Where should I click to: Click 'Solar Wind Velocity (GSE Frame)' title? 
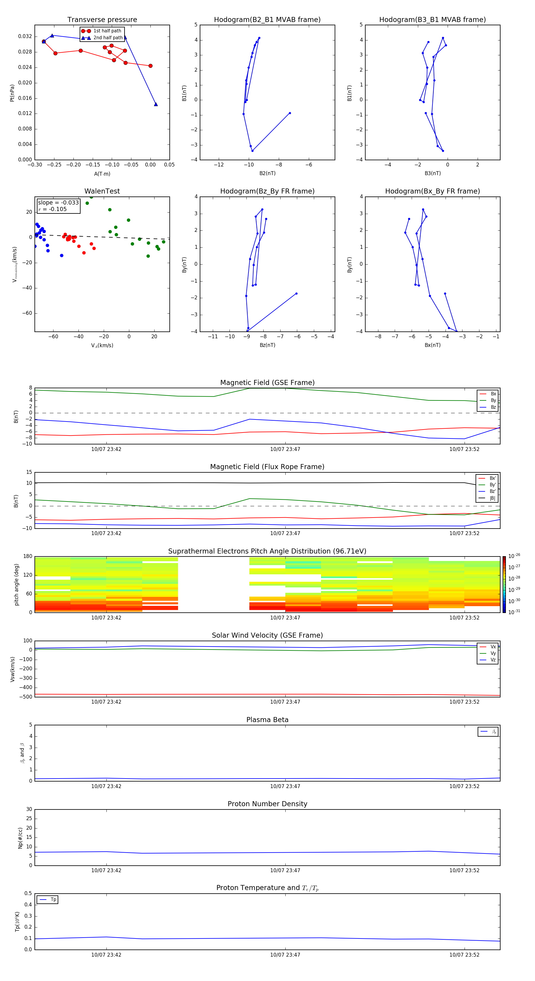click(267, 636)
